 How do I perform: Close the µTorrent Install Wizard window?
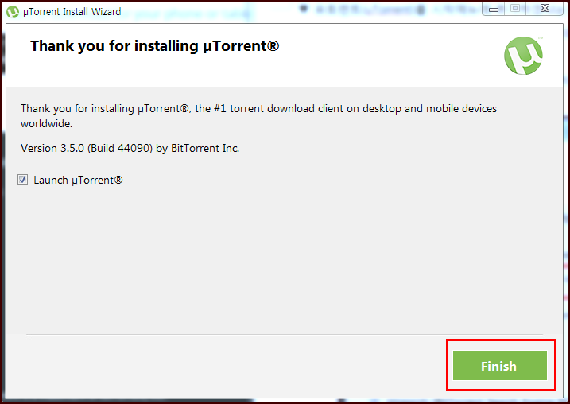[545, 9]
